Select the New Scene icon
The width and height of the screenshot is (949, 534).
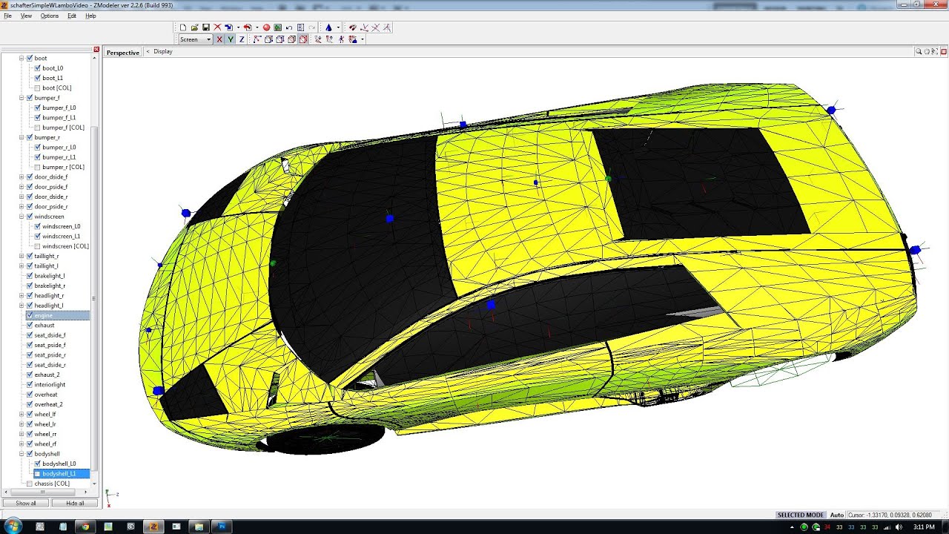[x=183, y=27]
